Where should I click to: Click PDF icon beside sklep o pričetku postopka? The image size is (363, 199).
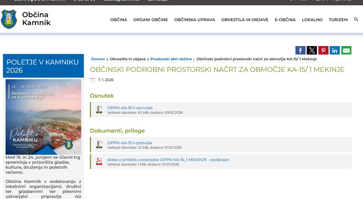tap(99, 161)
